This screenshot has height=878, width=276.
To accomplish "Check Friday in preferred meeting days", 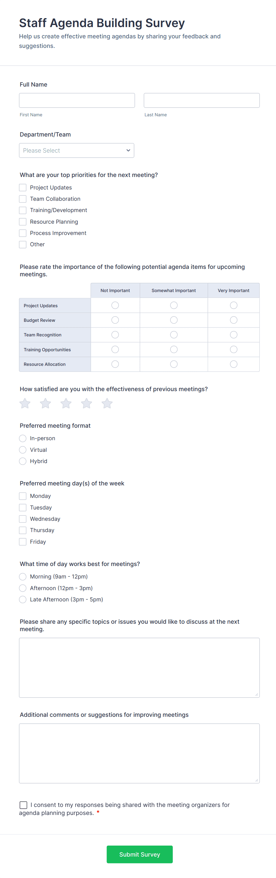I will (23, 542).
